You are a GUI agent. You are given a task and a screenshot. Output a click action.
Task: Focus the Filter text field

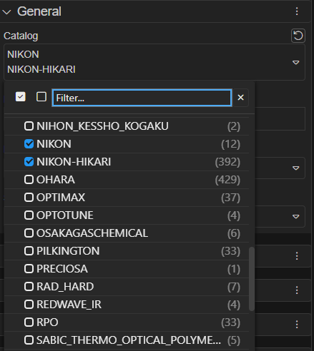pyautogui.click(x=142, y=98)
